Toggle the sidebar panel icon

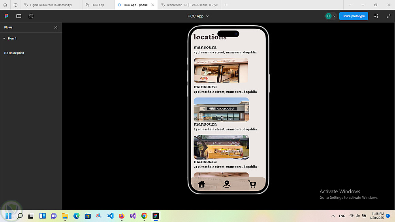click(19, 16)
